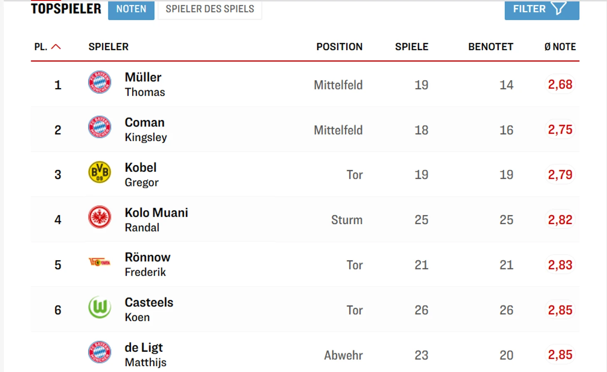Viewport: 607px width, 372px height.
Task: Sort by the SPIELE column header
Action: click(x=412, y=47)
